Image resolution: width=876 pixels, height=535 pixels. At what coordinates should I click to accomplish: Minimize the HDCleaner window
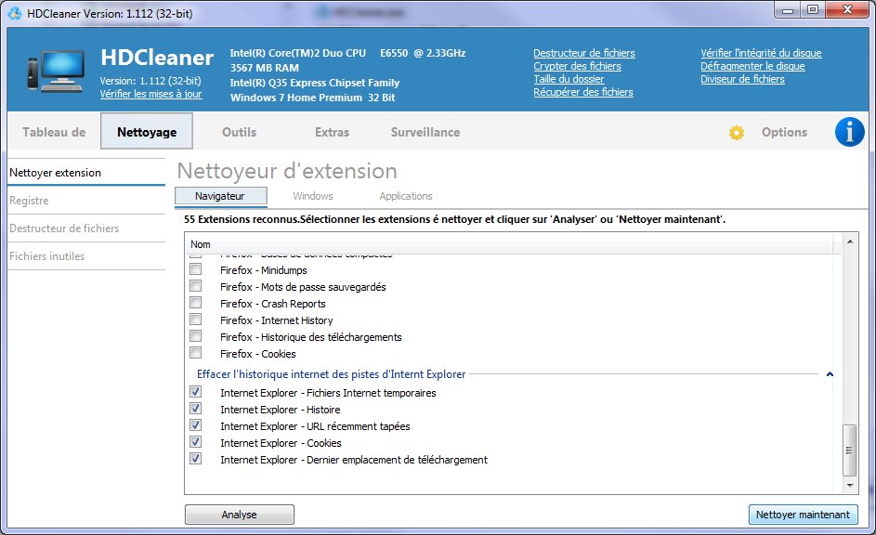click(788, 9)
